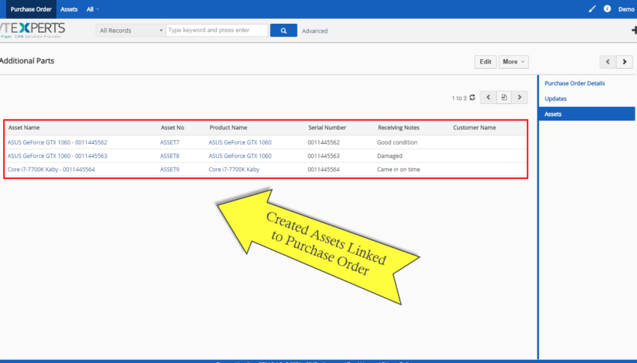
Task: Sort by Serial Number column header
Action: 327,127
